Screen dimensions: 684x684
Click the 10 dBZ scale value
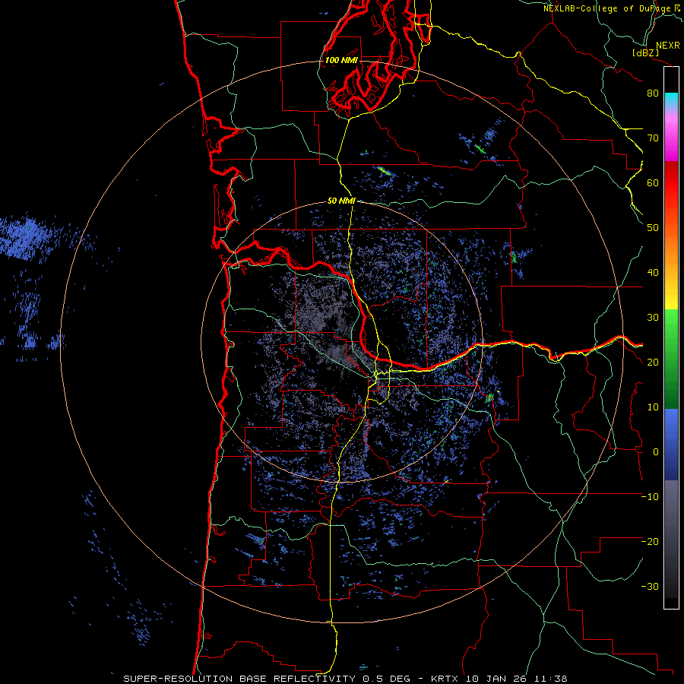coord(653,407)
